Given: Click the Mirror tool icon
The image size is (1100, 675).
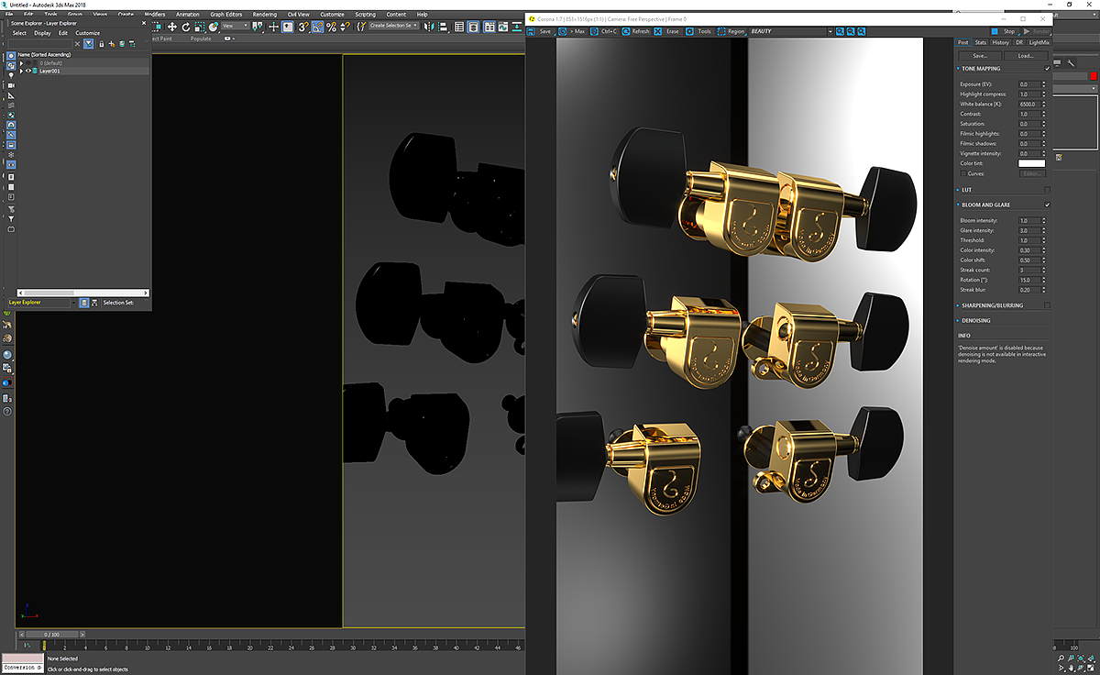Looking at the screenshot, I should pyautogui.click(x=429, y=27).
